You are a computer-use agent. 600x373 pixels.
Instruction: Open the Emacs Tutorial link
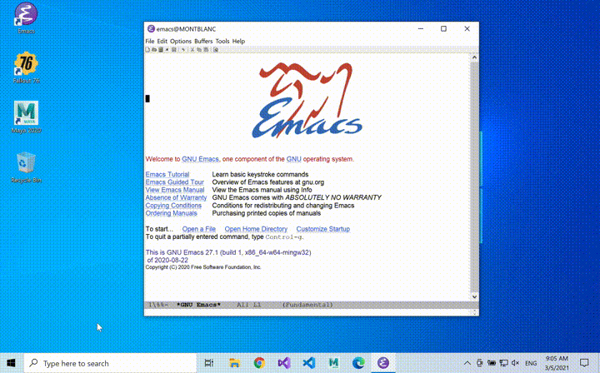click(x=167, y=174)
